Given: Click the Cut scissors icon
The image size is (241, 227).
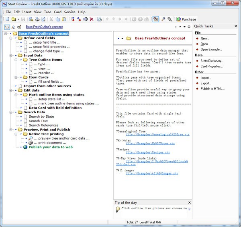Looking at the screenshot, I should [x=51, y=19].
